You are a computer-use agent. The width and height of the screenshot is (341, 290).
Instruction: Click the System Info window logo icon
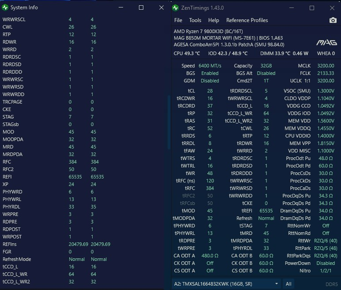pyautogui.click(x=5, y=7)
